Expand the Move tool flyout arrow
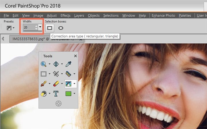The height and width of the screenshot is (129, 207). [x=62, y=64]
